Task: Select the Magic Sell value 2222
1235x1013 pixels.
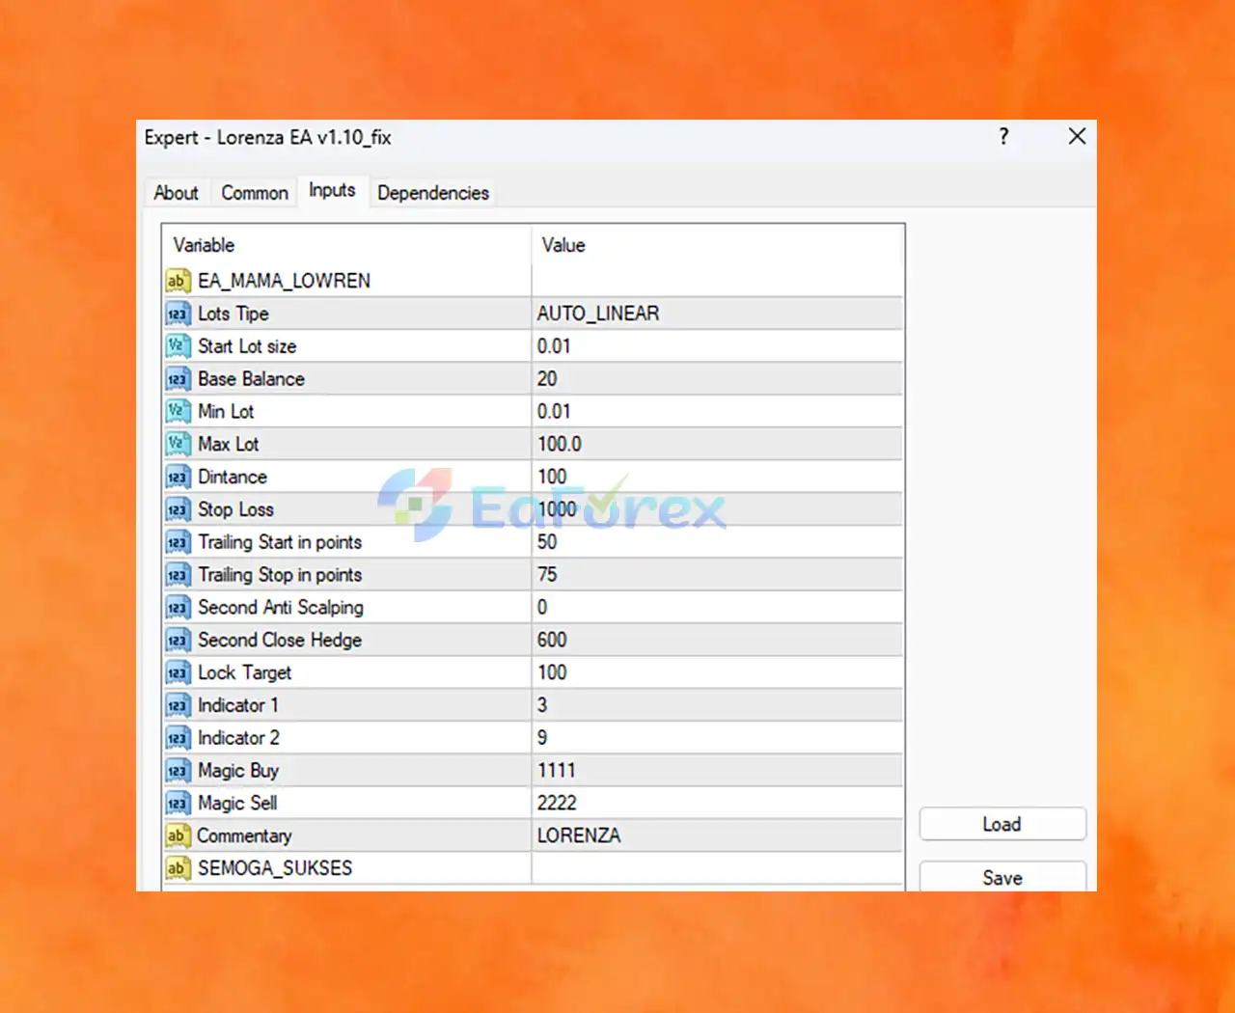Action: [717, 803]
